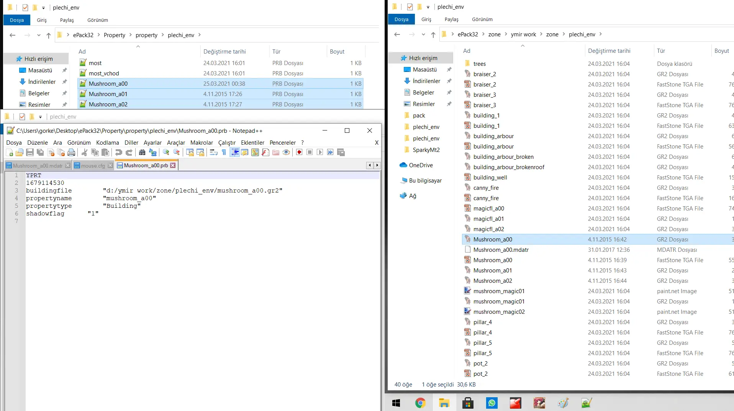Image resolution: width=734 pixels, height=411 pixels.
Task: Click the New file icon in Notepad++
Action: pyautogui.click(x=10, y=153)
